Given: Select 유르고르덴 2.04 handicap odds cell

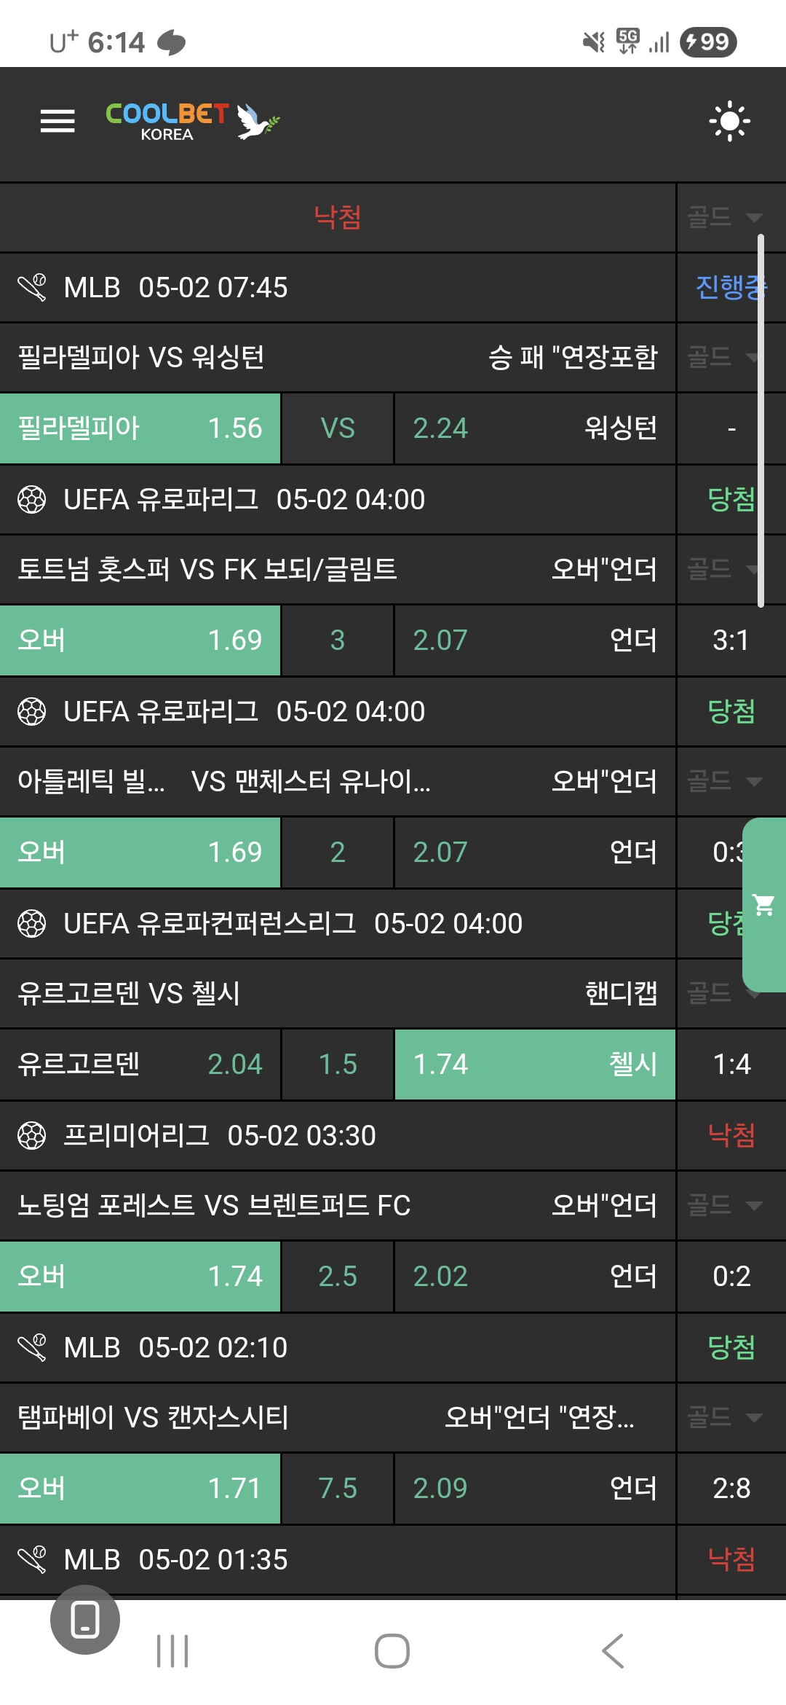Looking at the screenshot, I should (x=140, y=1065).
